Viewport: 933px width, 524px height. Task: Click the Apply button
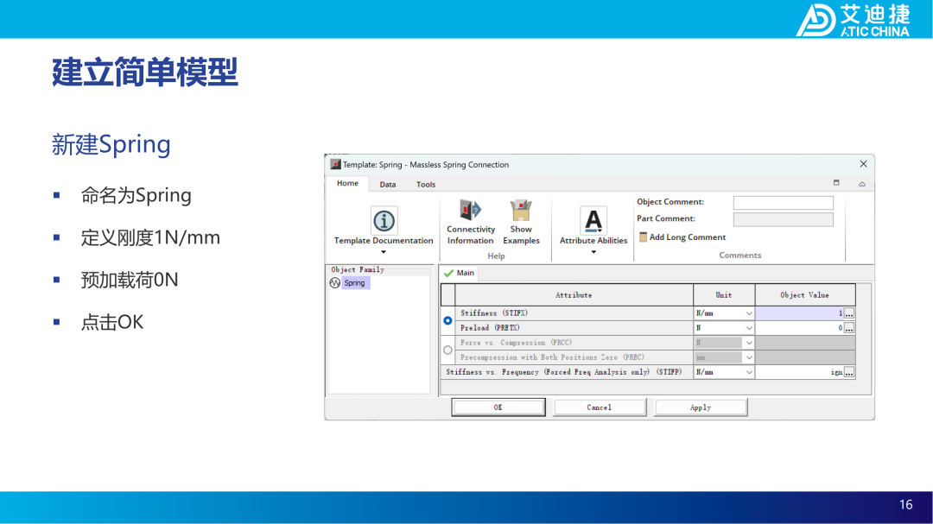point(701,407)
